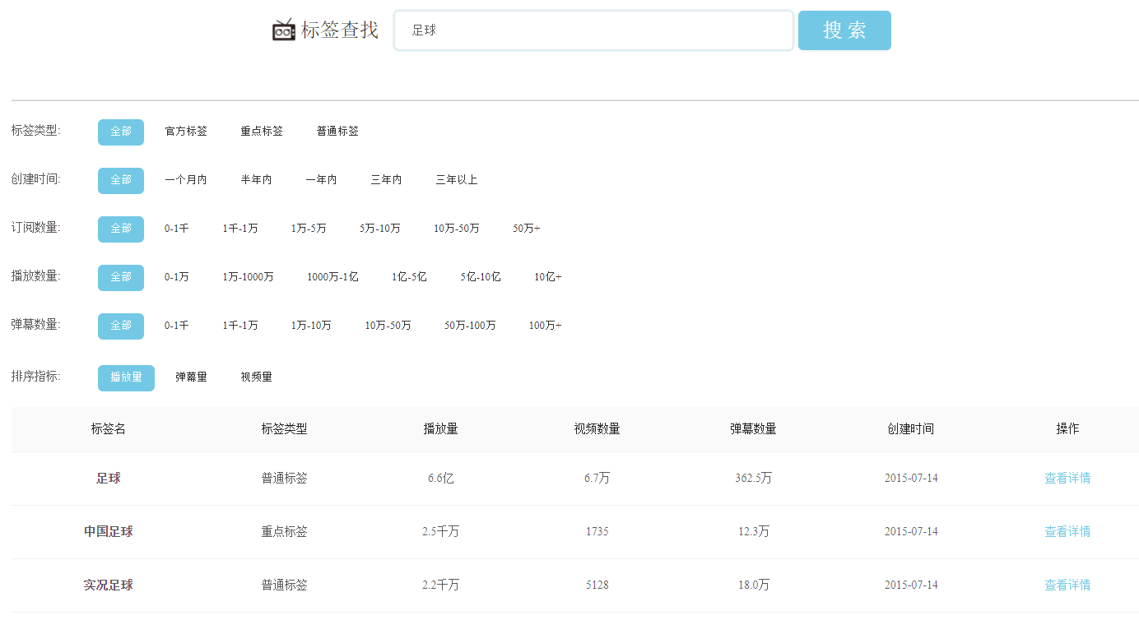
Task: Select 全部 in the 弹幕数量 row
Action: [121, 326]
